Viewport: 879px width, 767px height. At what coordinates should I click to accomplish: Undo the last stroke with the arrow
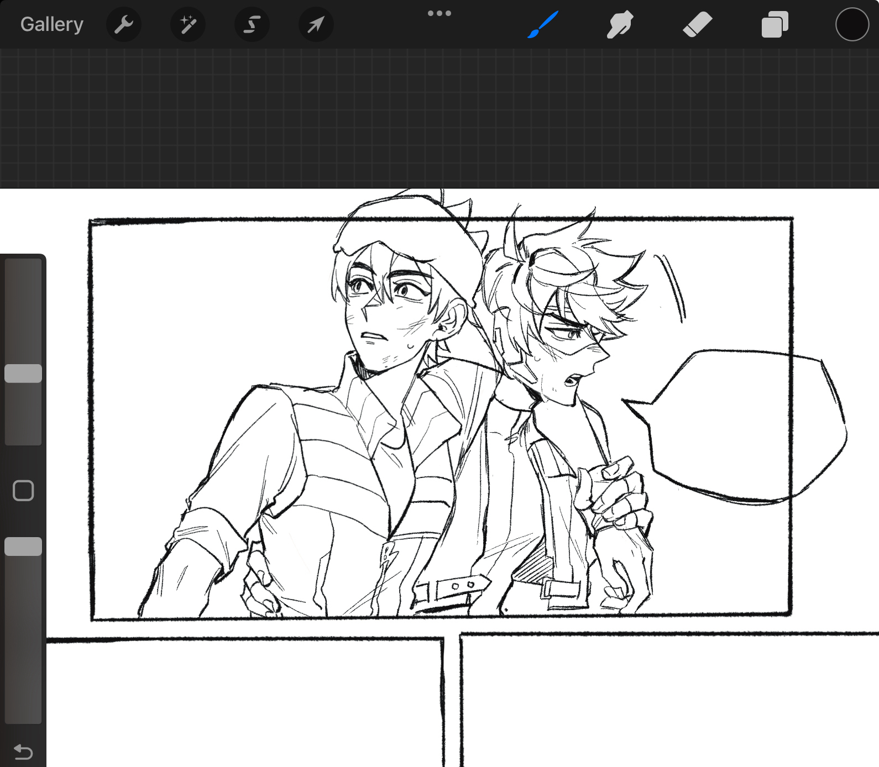pyautogui.click(x=23, y=752)
